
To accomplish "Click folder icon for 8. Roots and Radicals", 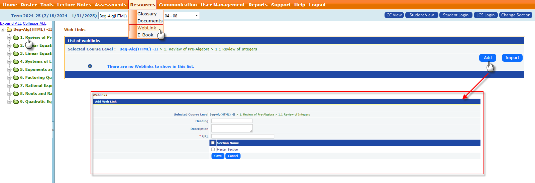I will point(16,94).
